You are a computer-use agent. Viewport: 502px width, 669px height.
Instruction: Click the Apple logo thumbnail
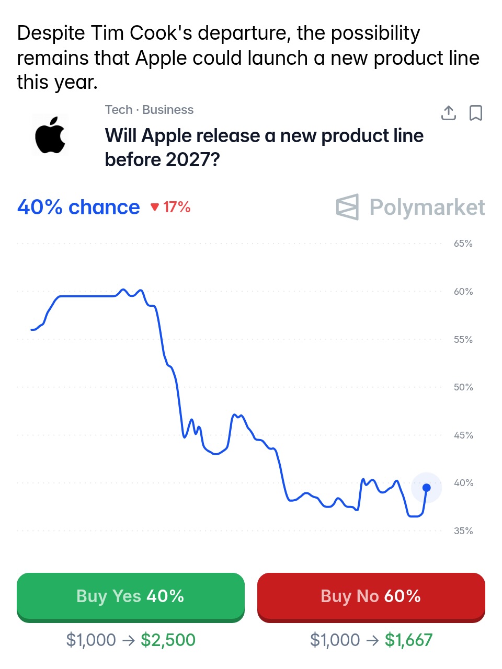(x=50, y=135)
